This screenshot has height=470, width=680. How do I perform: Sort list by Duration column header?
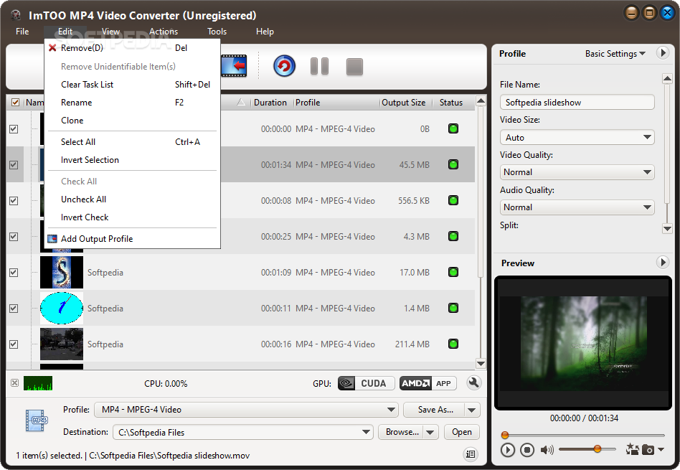(270, 103)
